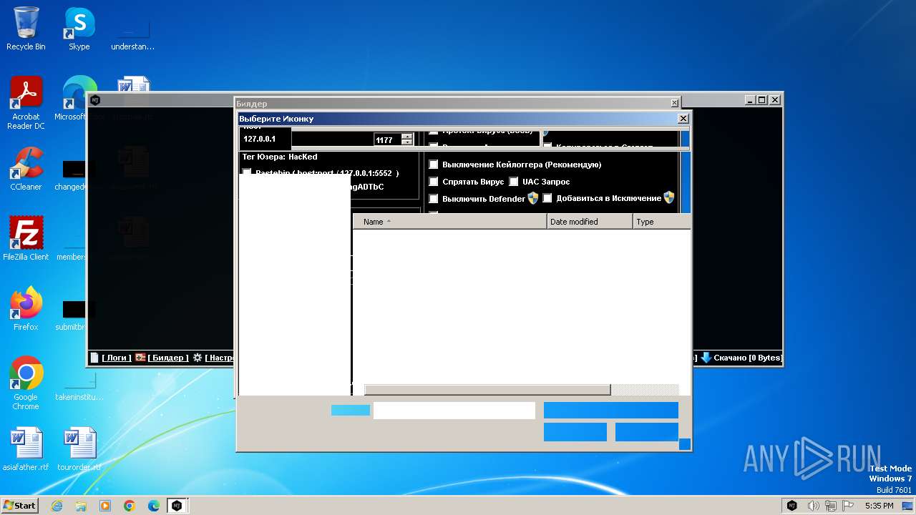The image size is (916, 515).
Task: Open Windows Explorer from the taskbar
Action: point(81,506)
